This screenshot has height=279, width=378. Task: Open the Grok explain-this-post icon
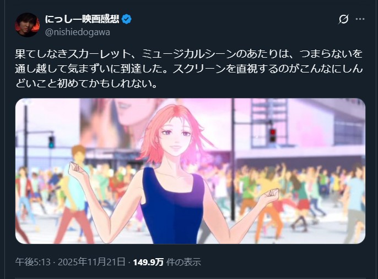coord(343,19)
